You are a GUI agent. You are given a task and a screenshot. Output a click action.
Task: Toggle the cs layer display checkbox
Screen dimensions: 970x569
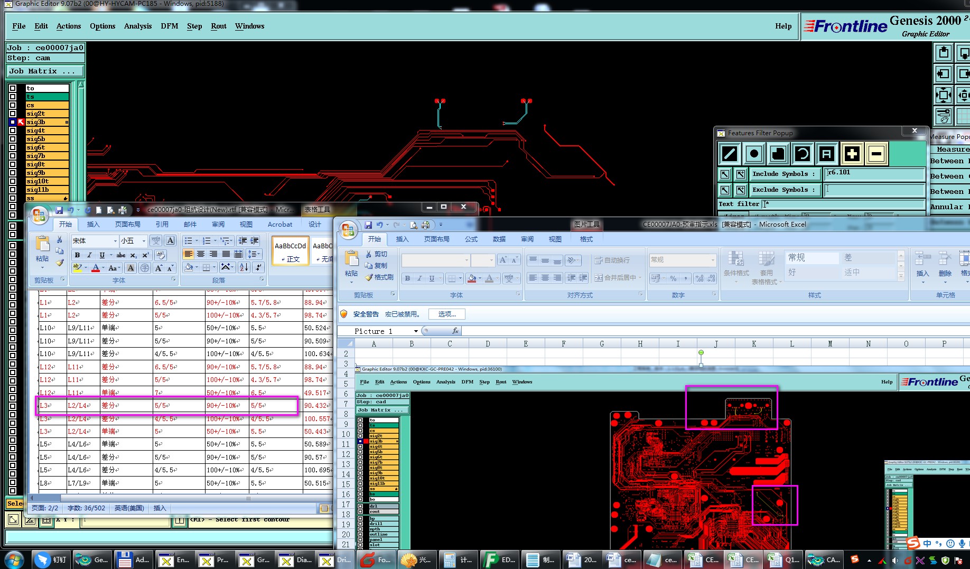(x=13, y=105)
